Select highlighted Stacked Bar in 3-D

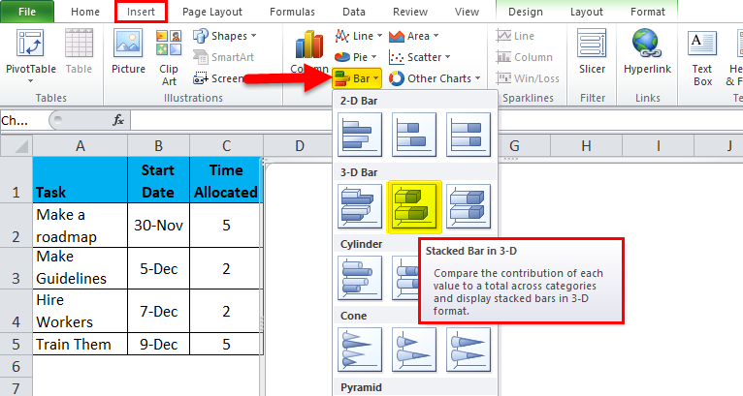click(414, 206)
